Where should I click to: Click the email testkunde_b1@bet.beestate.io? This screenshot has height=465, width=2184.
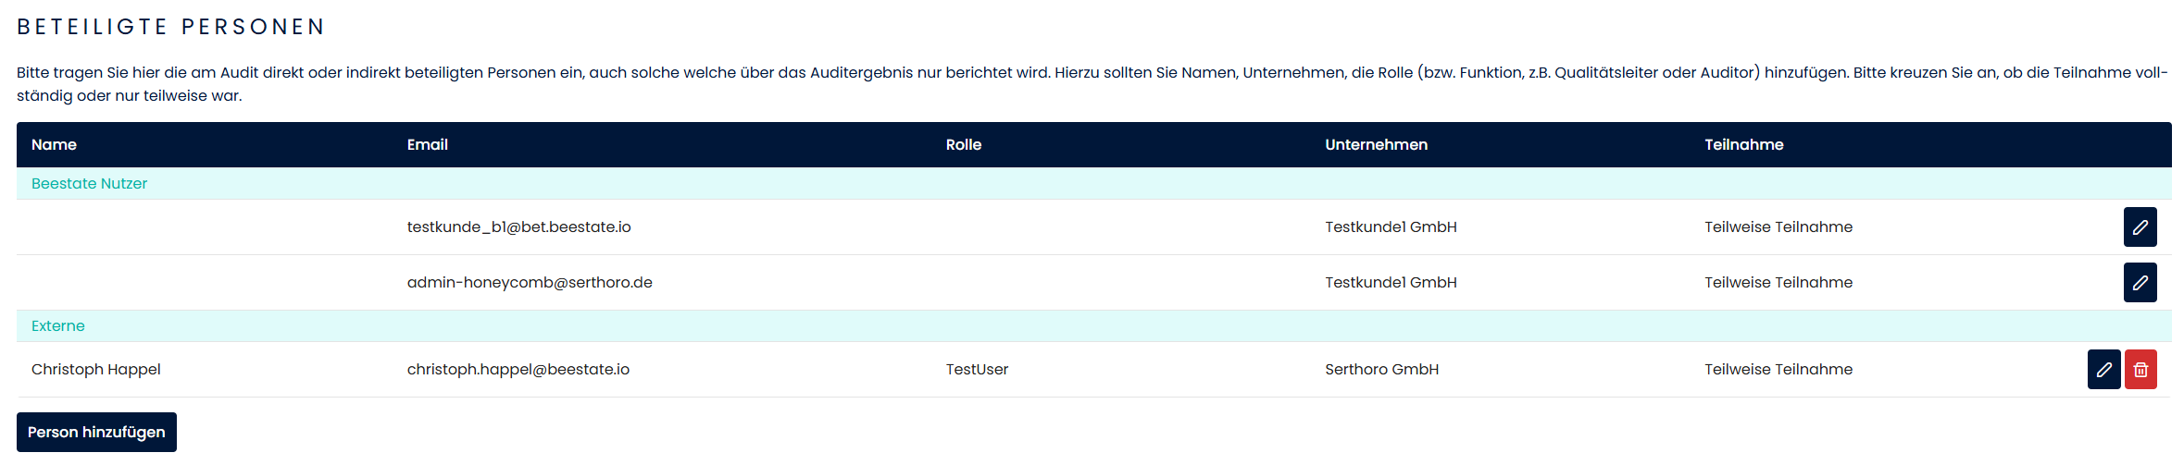point(518,227)
